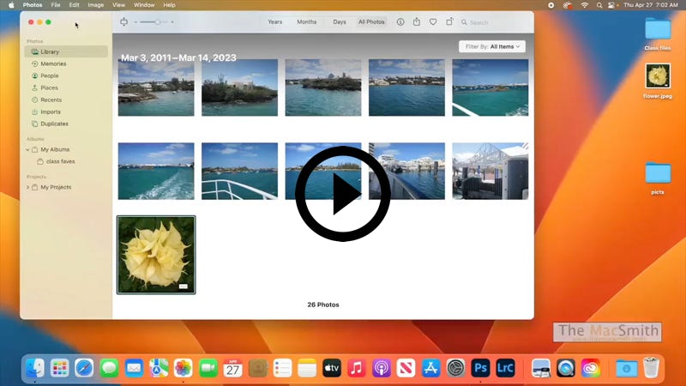Open the Info button in toolbar
Viewport: 686px width, 386px height.
coord(400,22)
